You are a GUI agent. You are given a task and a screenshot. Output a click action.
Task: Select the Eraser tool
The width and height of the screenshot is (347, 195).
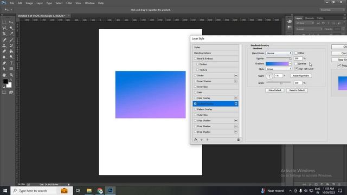pos(4,51)
